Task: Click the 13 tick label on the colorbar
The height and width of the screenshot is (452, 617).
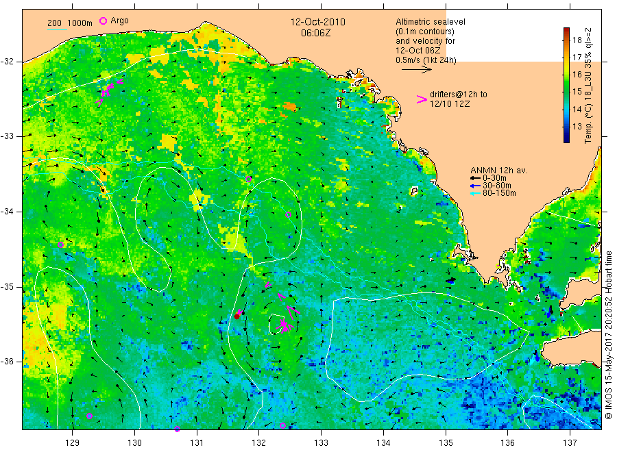Action: coord(577,127)
